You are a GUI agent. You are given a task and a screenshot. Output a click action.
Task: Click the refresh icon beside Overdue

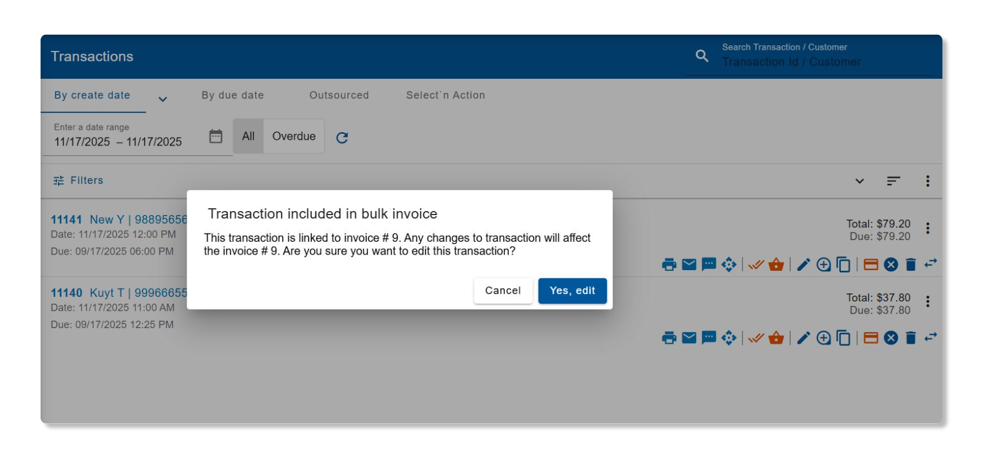click(x=342, y=137)
